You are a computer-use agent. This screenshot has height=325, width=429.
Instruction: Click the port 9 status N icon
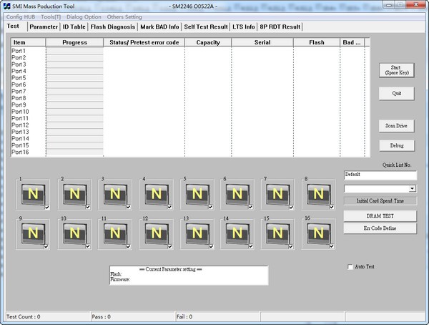[33, 233]
